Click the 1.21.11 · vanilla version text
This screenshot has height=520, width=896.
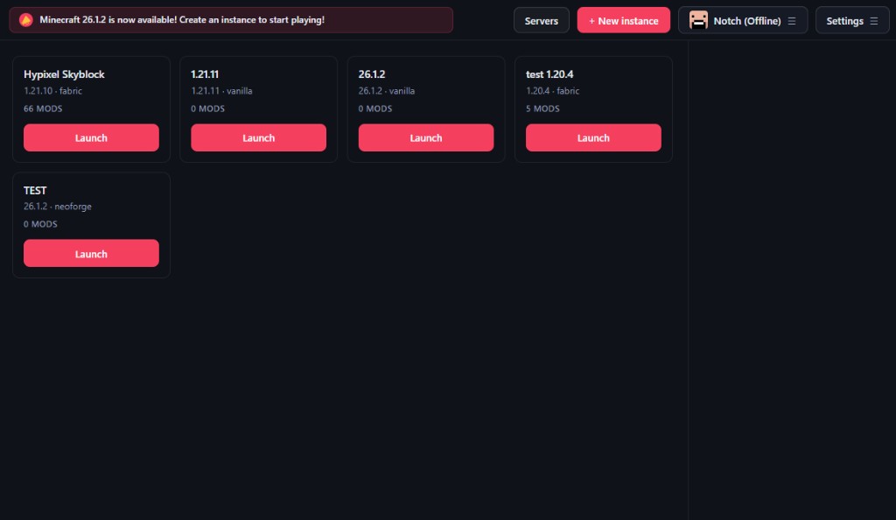pyautogui.click(x=221, y=91)
